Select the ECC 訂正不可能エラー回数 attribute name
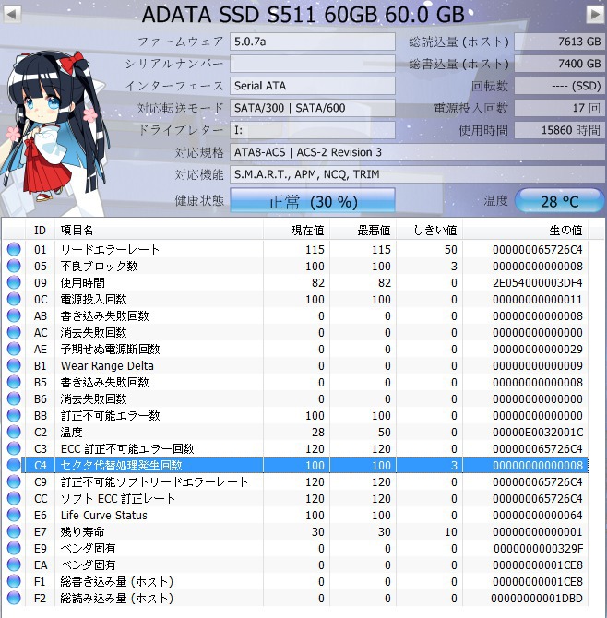 coord(127,448)
